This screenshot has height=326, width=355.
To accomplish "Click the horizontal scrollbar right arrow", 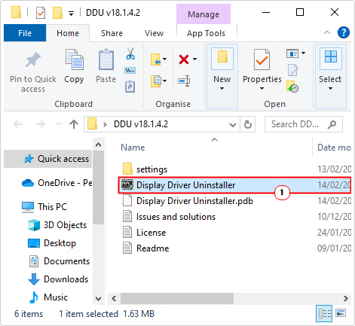I will (x=346, y=298).
